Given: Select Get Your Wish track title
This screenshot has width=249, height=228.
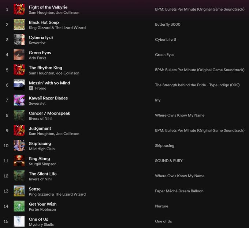Looking at the screenshot, I should coord(43,204).
